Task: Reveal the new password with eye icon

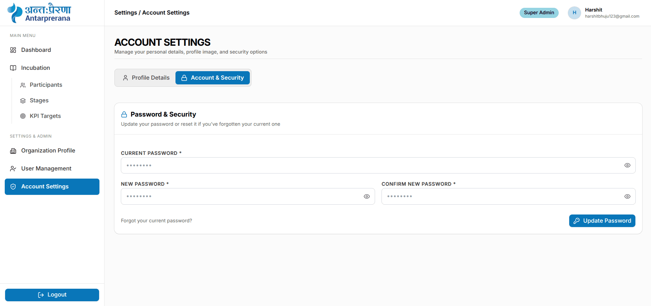Action: click(x=367, y=197)
